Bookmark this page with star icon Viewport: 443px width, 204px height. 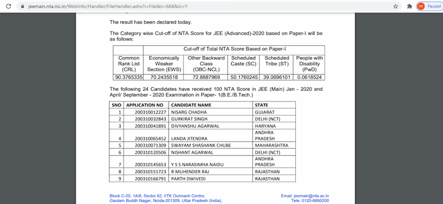395,6
